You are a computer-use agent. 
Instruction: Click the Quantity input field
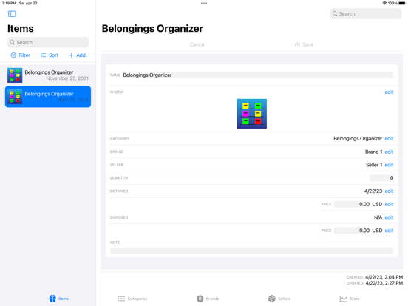381,178
